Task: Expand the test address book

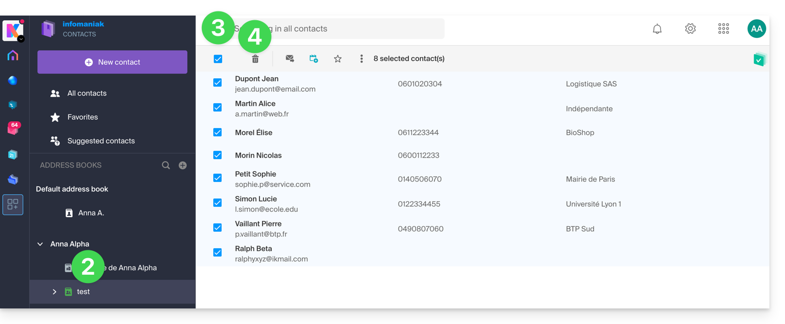Action: (x=54, y=292)
